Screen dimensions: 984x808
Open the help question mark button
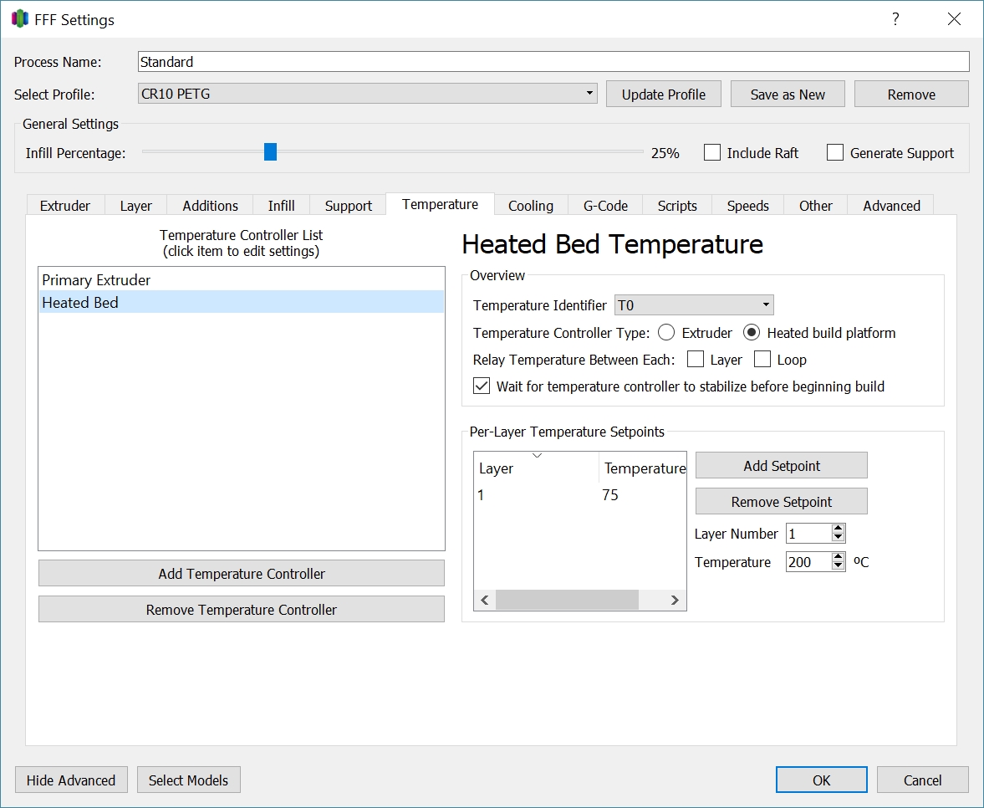tap(895, 19)
